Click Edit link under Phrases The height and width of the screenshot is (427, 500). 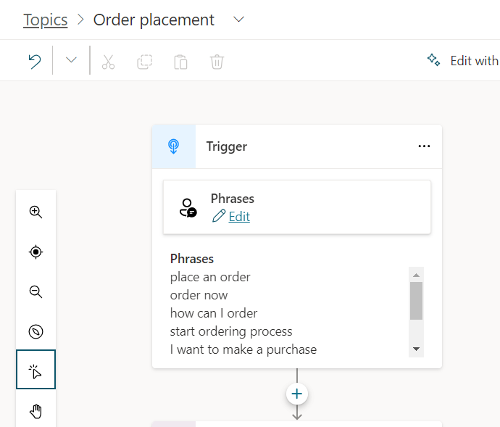pos(239,216)
